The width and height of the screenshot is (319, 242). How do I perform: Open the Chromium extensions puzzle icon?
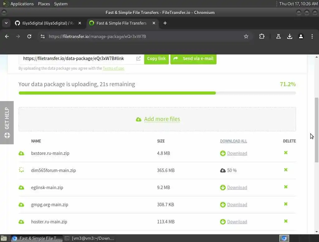click(262, 36)
